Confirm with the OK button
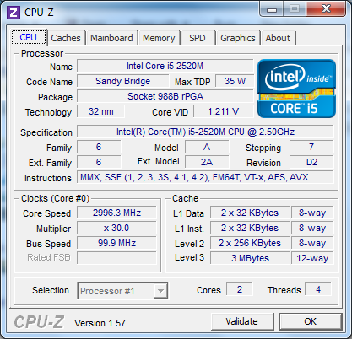 (311, 321)
